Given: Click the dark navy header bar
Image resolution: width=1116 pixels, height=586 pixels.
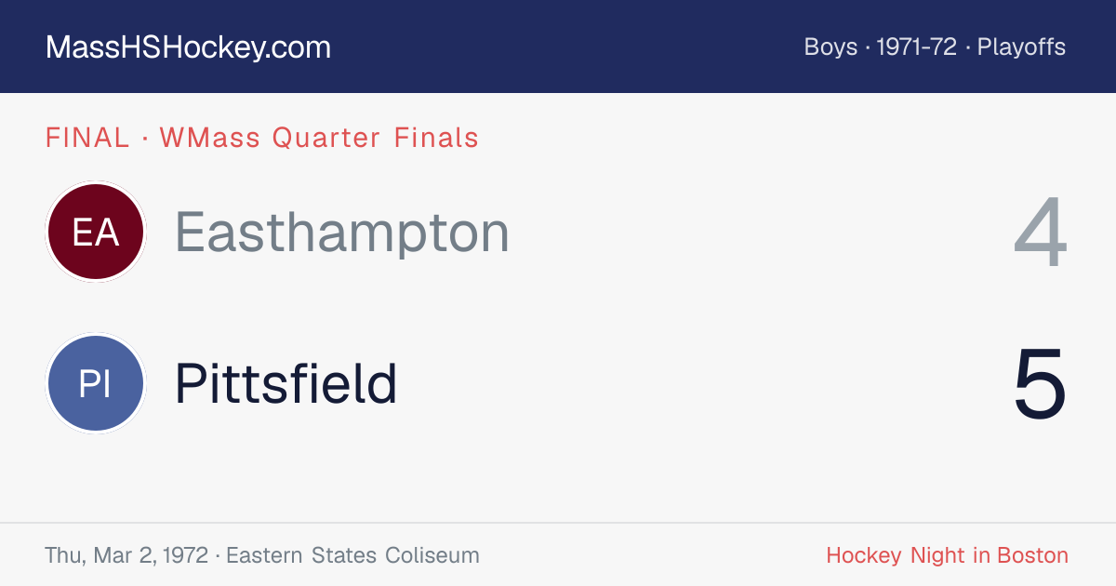Looking at the screenshot, I should tap(558, 47).
